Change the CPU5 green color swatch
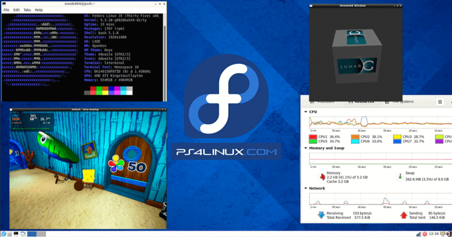The width and height of the screenshot is (452, 237). [313, 141]
